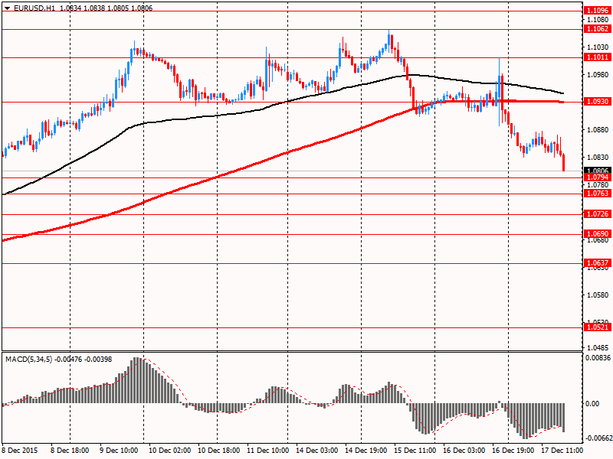This screenshot has width=613, height=459.
Task: Click the 1.0930 red price level label
Action: [x=598, y=102]
